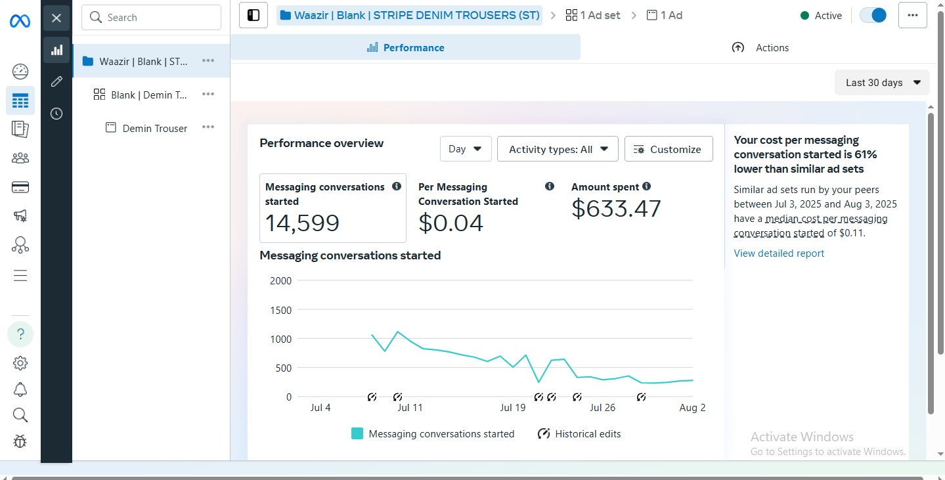Screen dimensions: 945x480
Task: Close the side panel with X
Action: coord(56,18)
